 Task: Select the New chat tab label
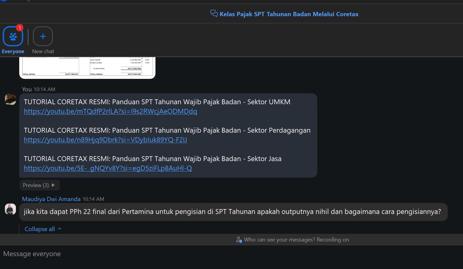coord(43,51)
